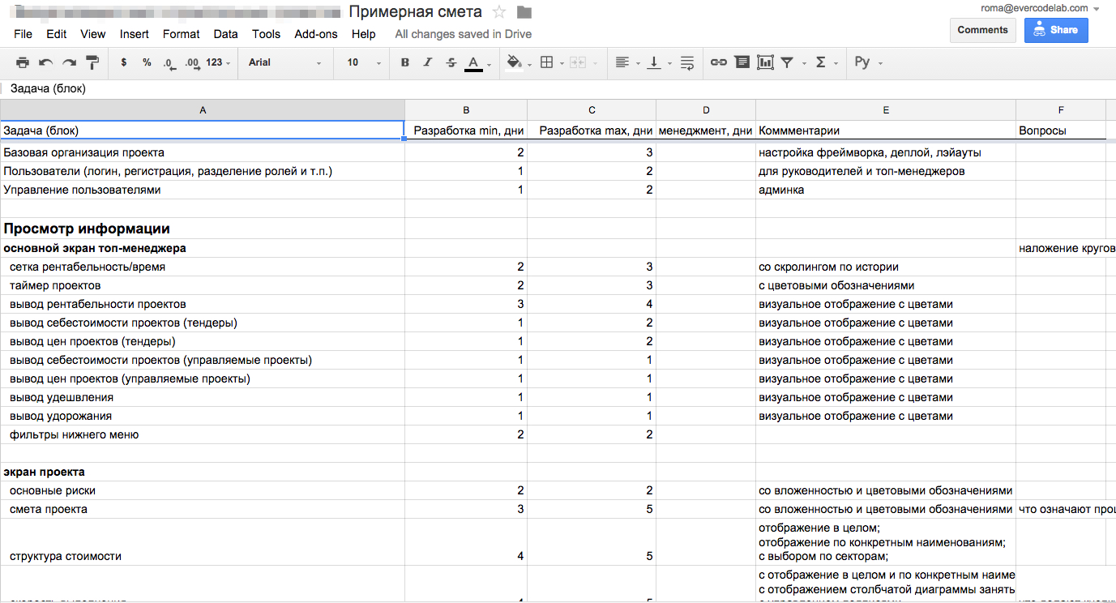Screen dimensions: 1116x603
Task: Open the fill color paint bucket
Action: [514, 62]
